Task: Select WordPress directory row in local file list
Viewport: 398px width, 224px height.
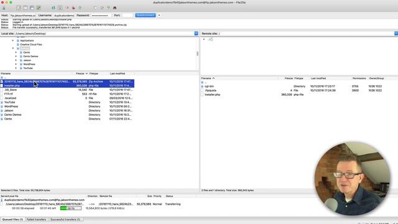Action: click(x=67, y=106)
